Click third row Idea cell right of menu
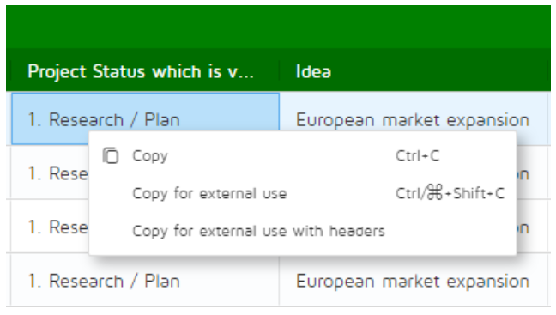This screenshot has width=556, height=315. (x=532, y=227)
